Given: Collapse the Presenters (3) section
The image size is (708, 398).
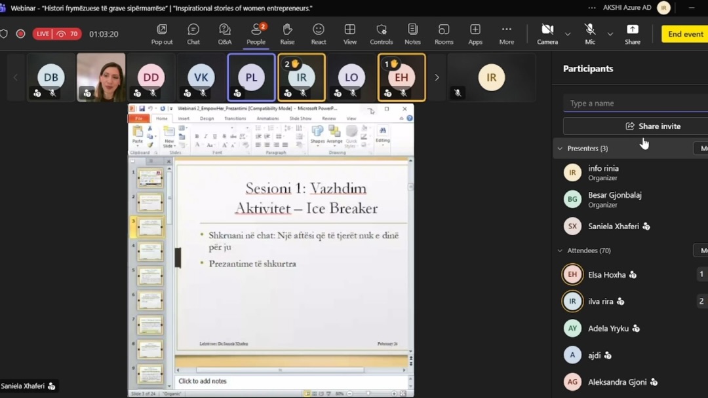Looking at the screenshot, I should click(560, 148).
